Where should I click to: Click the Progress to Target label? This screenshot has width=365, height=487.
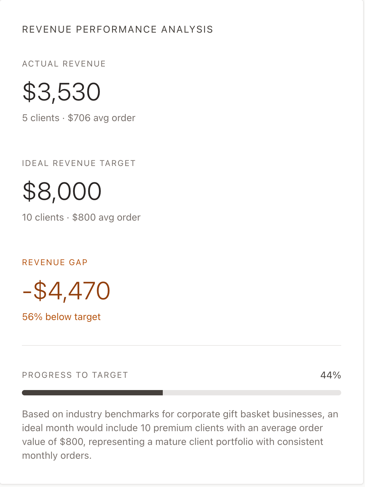tap(75, 375)
